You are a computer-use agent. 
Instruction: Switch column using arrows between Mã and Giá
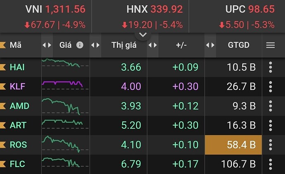coord(47,45)
